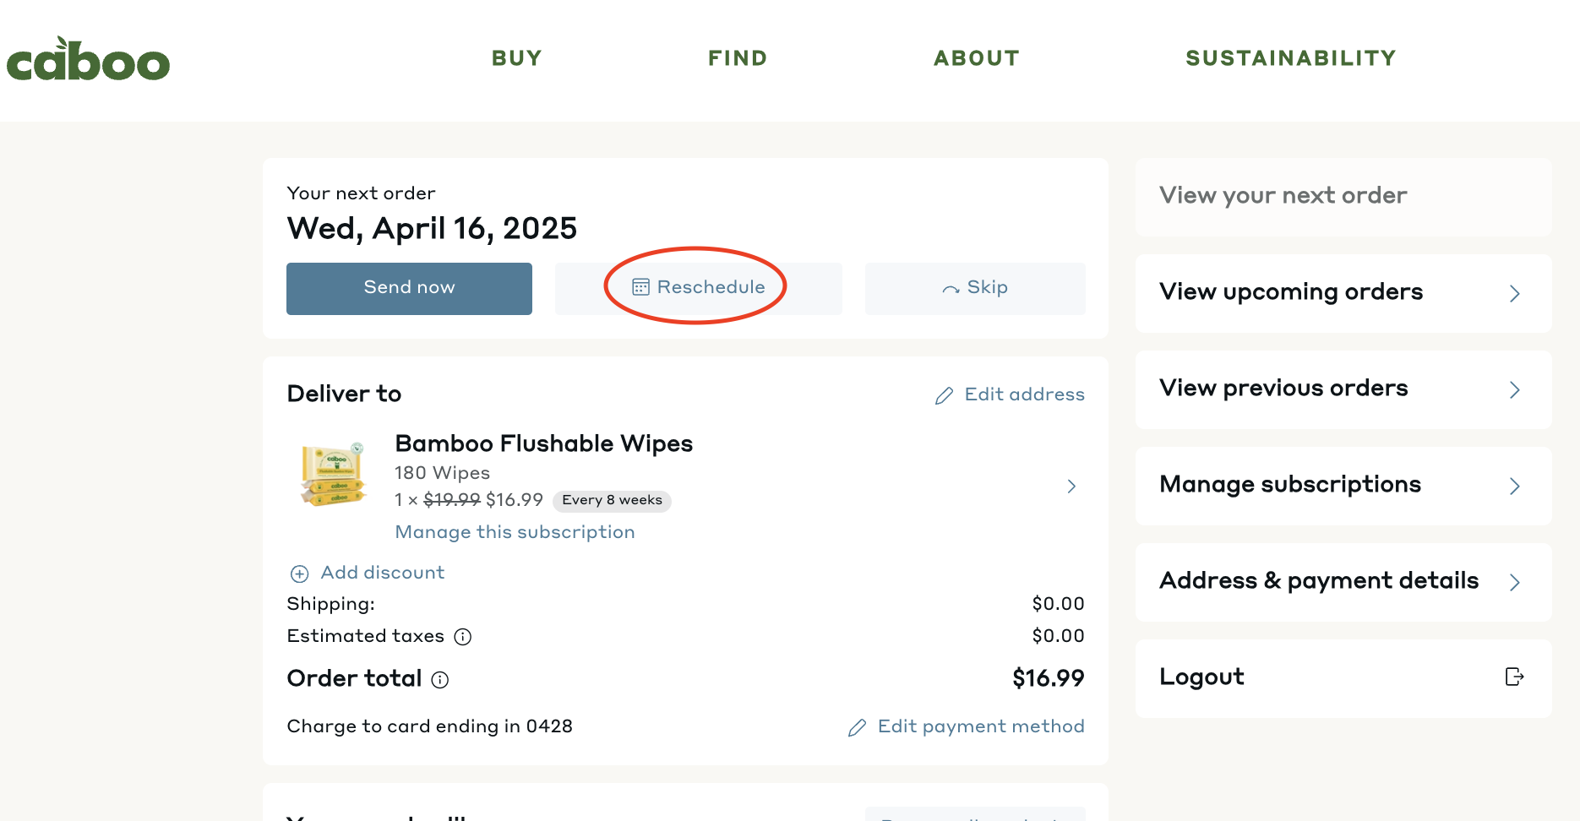This screenshot has width=1580, height=821.
Task: Click chevron on Address & payment details
Action: 1515,583
